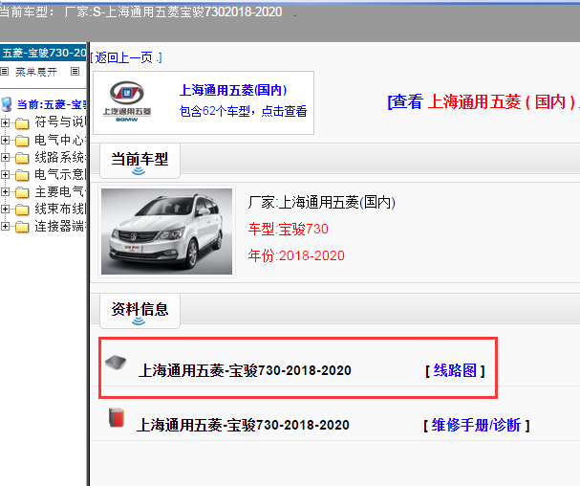Select the 电气示意 tree item text
Image resolution: width=580 pixels, height=486 pixels.
pos(60,174)
